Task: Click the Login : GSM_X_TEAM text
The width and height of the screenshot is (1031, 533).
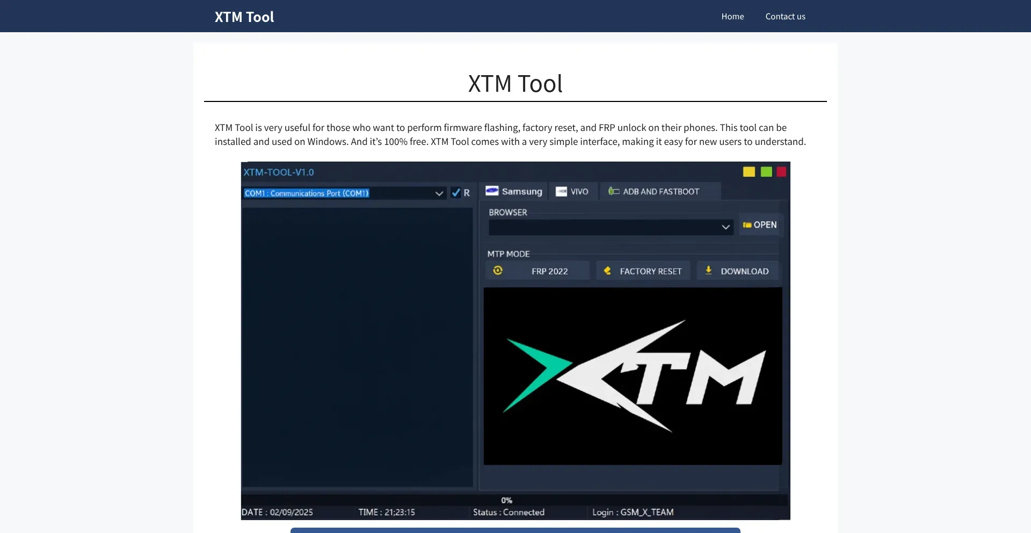Action: pos(633,513)
